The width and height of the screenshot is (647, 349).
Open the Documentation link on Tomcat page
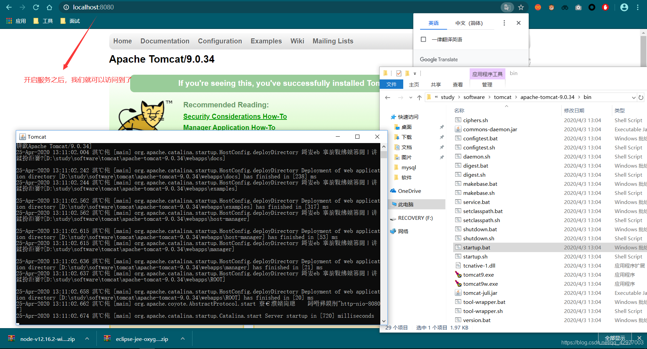tap(165, 41)
